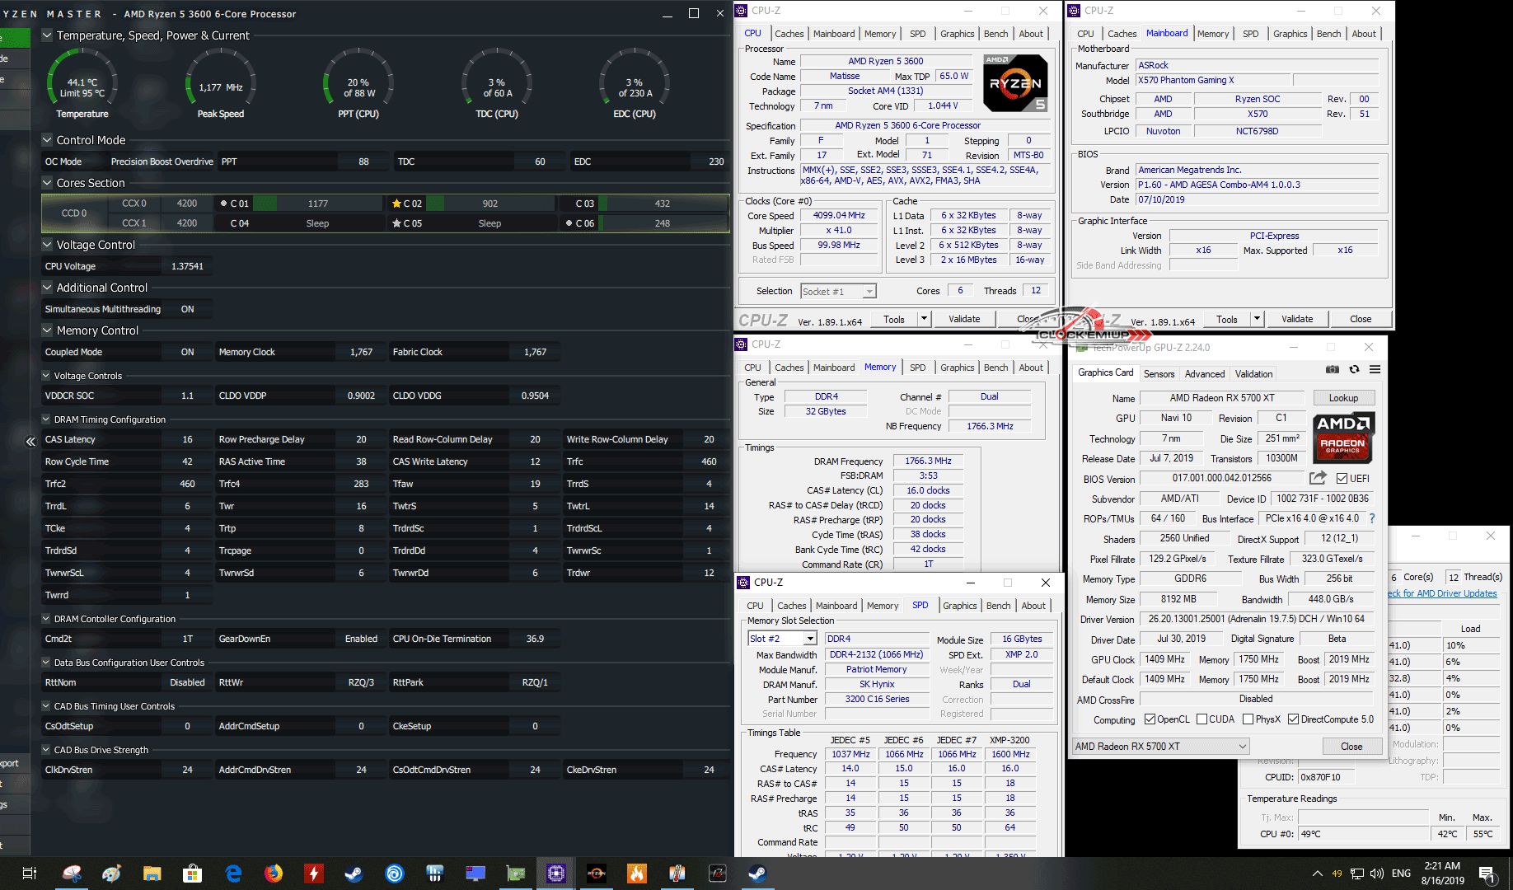The width and height of the screenshot is (1513, 890).
Task: Click the GPU-Z refresh icon
Action: 1354,370
